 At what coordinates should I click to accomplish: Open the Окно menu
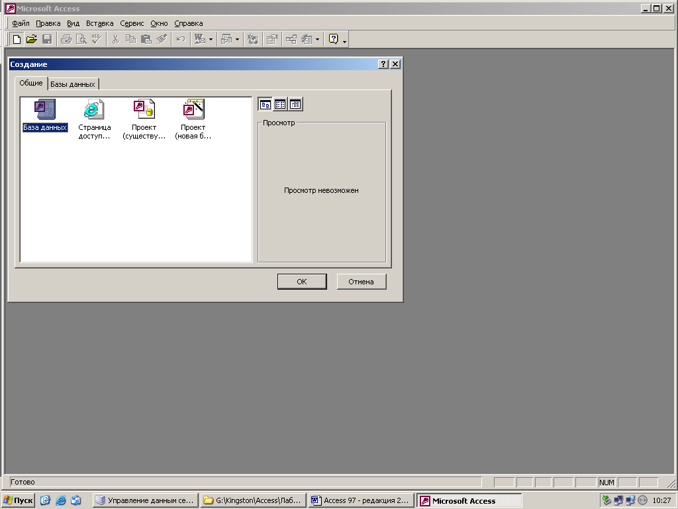159,23
